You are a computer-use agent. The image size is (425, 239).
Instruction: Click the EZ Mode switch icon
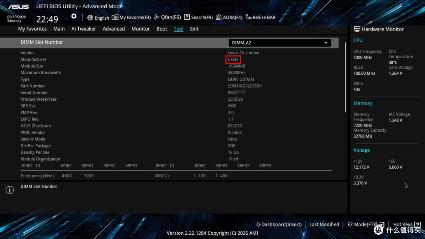pyautogui.click(x=381, y=225)
